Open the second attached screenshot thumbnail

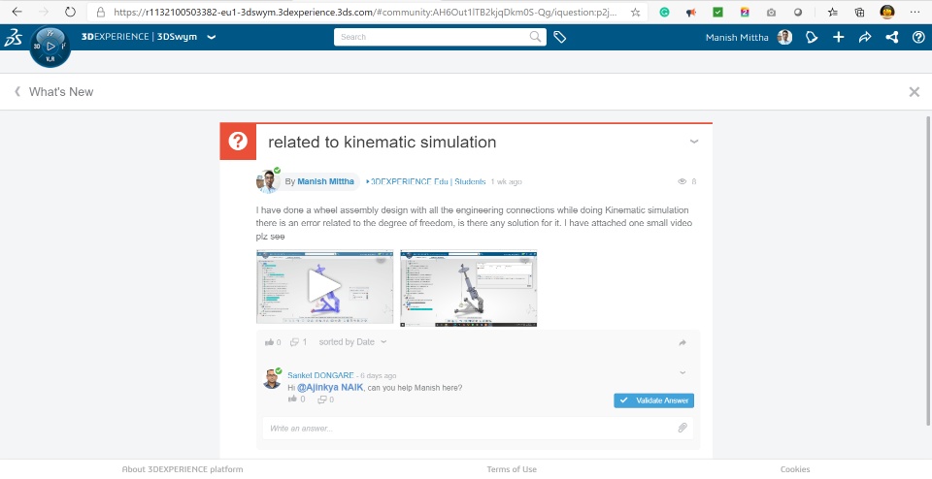468,288
